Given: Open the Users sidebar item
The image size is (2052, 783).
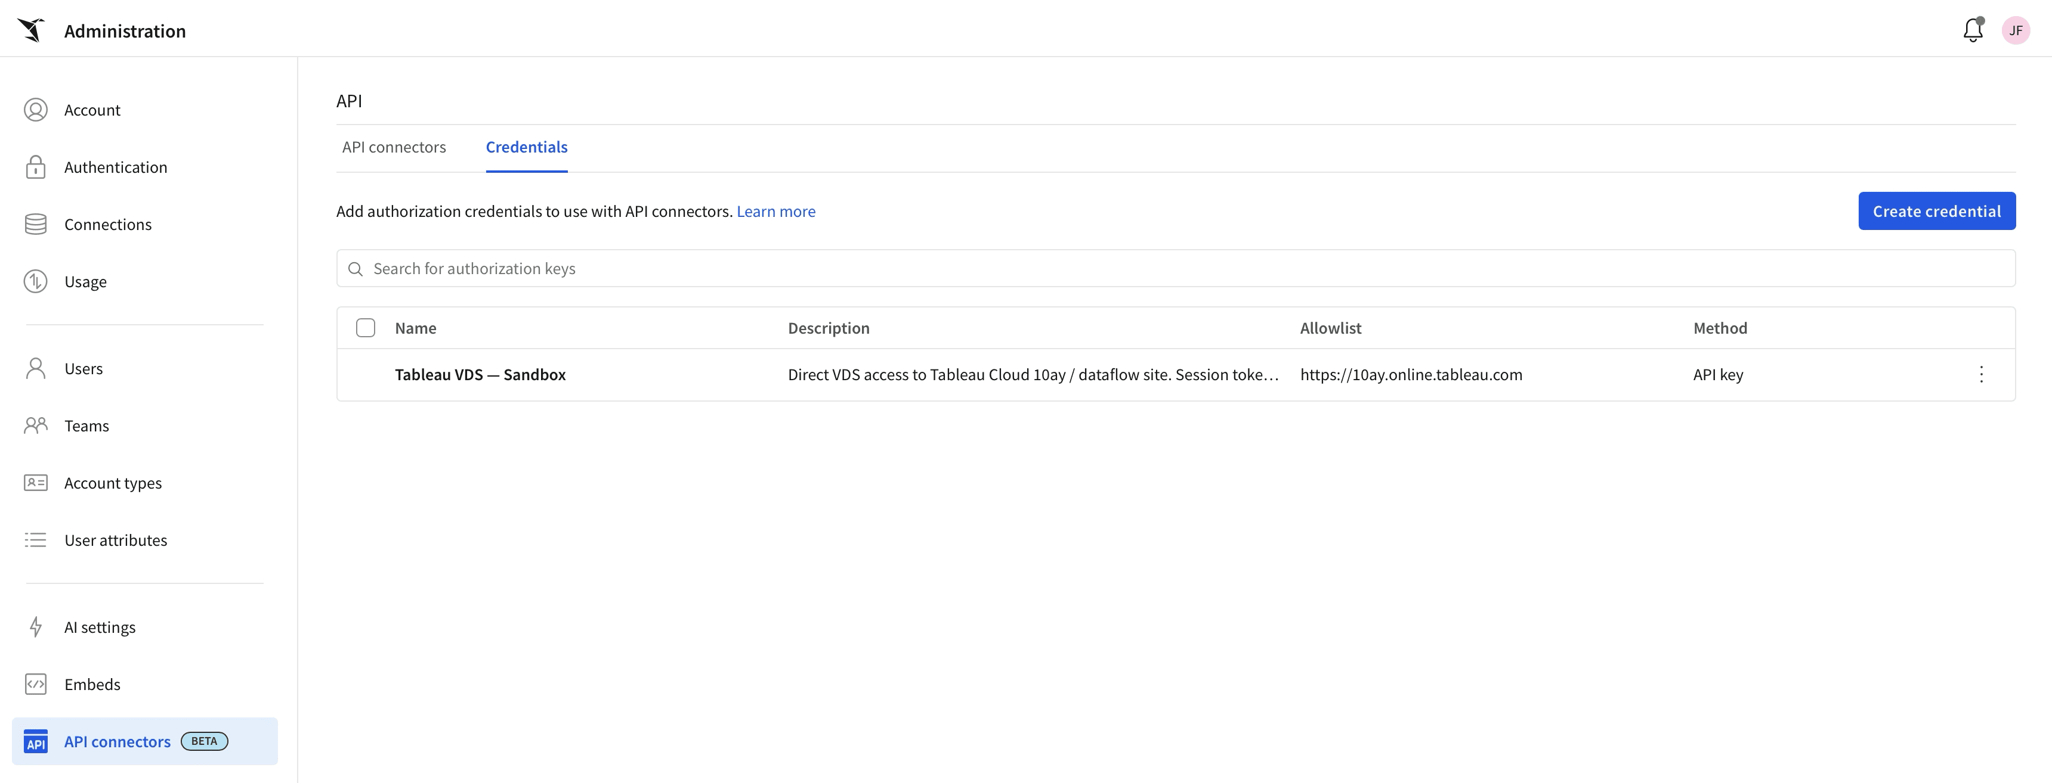Looking at the screenshot, I should coord(84,368).
